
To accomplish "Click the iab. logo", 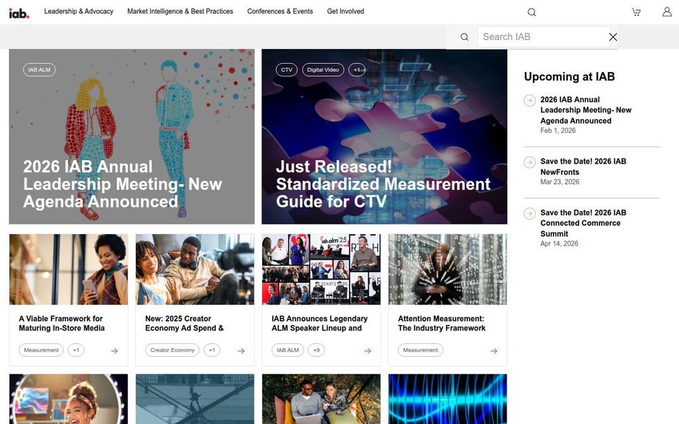I will coord(19,14).
